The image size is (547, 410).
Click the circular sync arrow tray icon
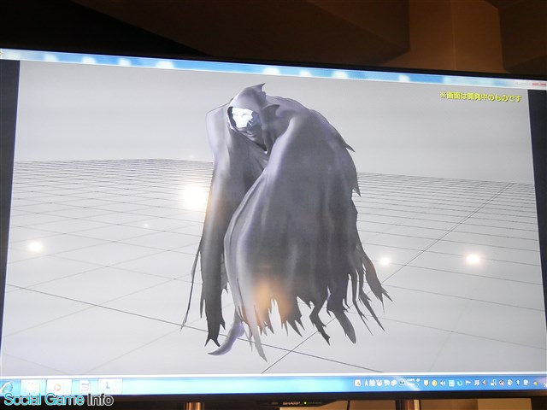click(460, 384)
